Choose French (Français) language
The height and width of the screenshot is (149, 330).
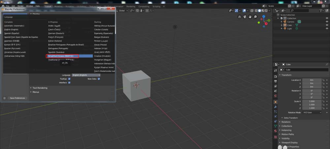[56, 37]
